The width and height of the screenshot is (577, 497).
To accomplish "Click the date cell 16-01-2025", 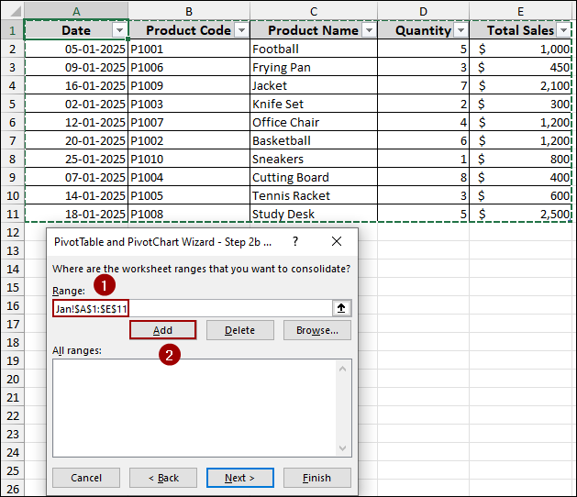I will point(76,85).
